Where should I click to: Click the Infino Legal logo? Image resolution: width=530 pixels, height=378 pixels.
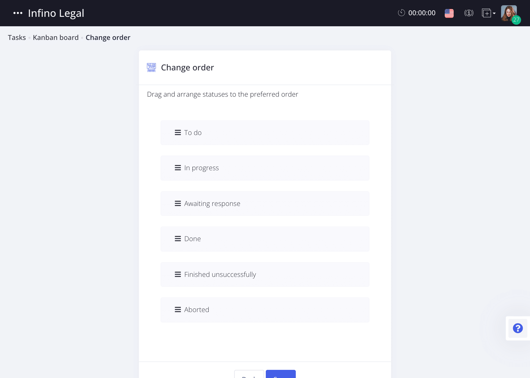[56, 13]
